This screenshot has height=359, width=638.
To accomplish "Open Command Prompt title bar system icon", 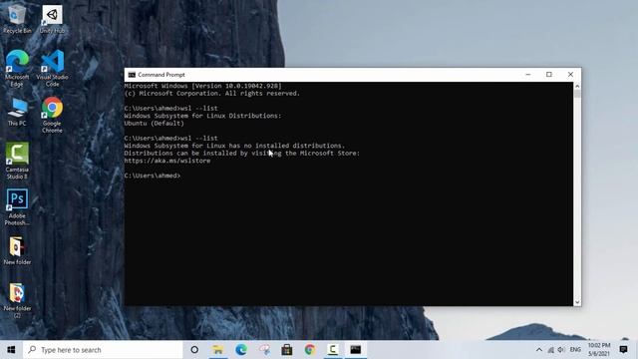I will click(x=132, y=75).
